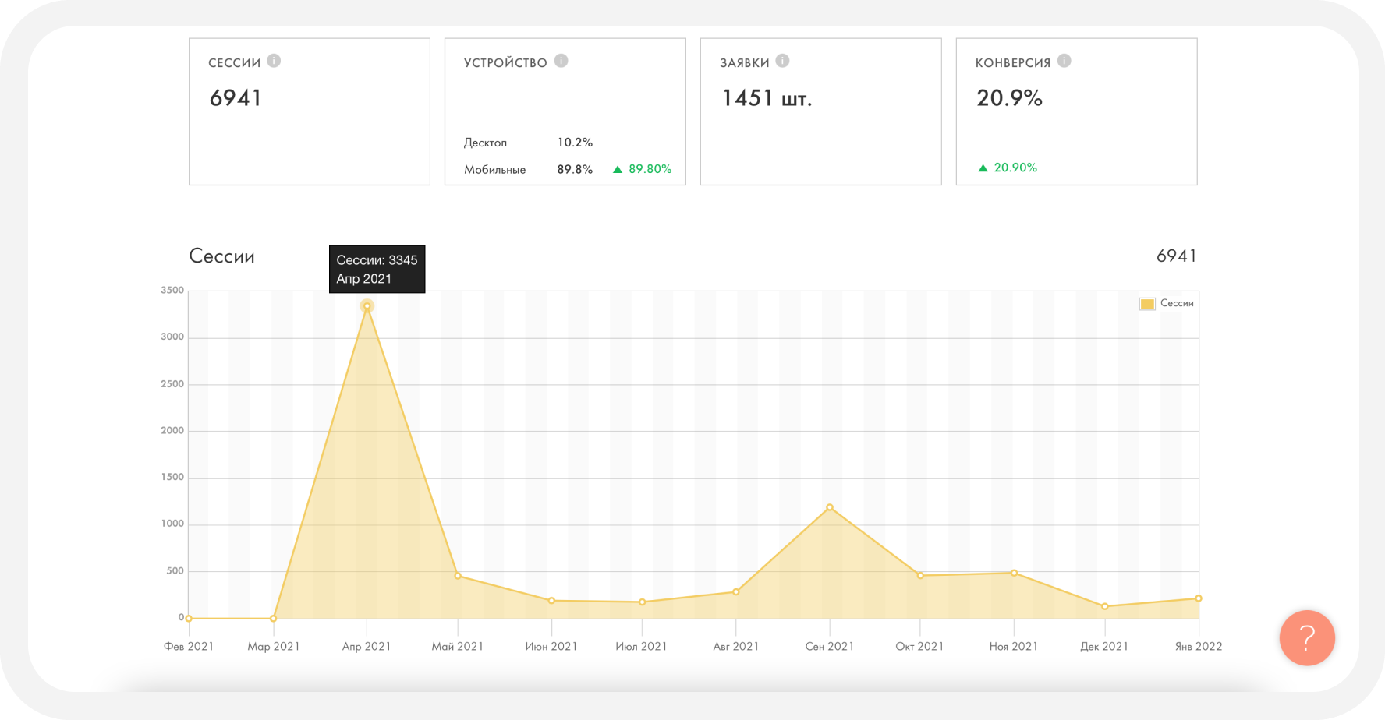Click the Сессии card value 6941

coord(236,98)
